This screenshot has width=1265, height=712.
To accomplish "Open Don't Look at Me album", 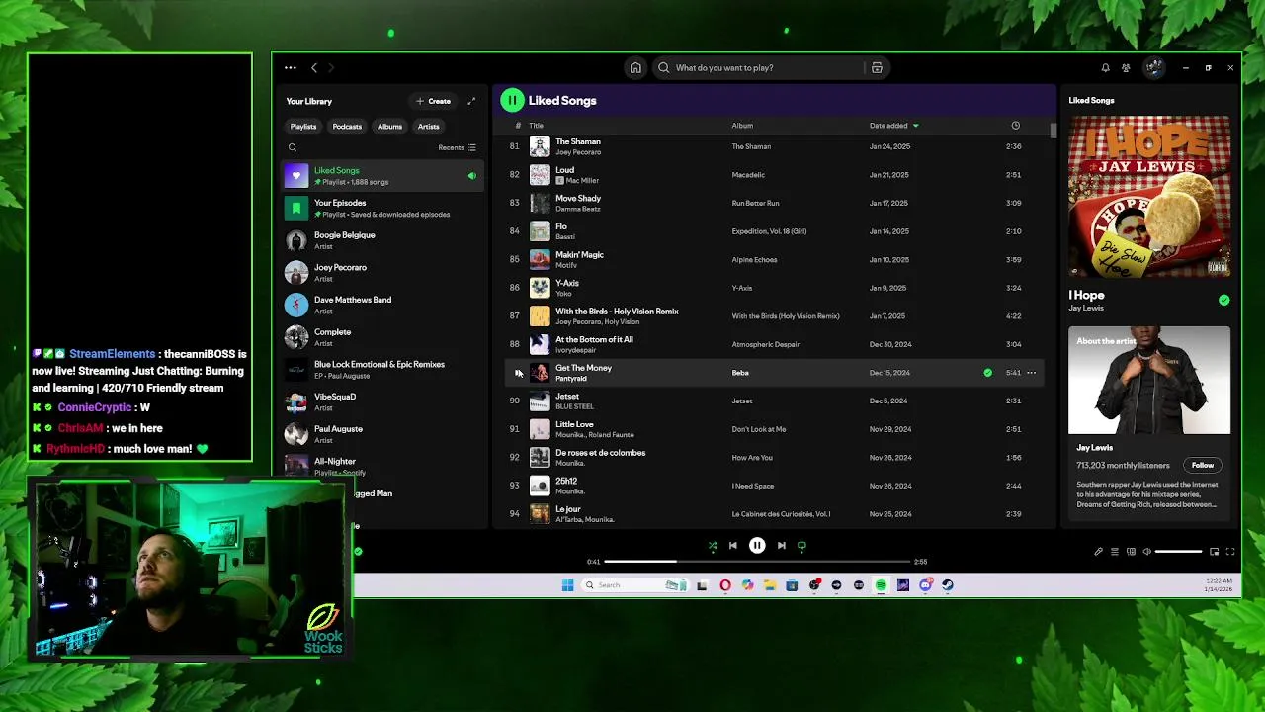I will click(759, 429).
